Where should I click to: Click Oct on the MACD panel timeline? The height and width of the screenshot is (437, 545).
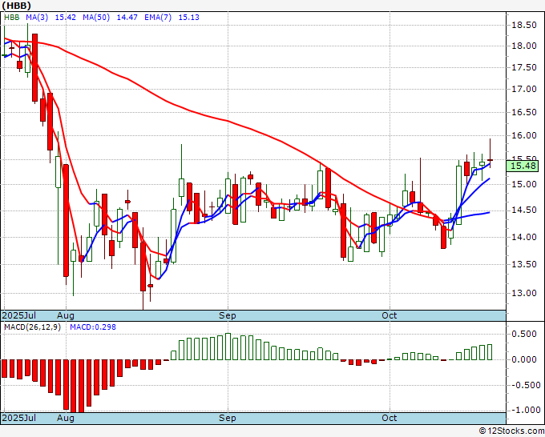point(389,418)
